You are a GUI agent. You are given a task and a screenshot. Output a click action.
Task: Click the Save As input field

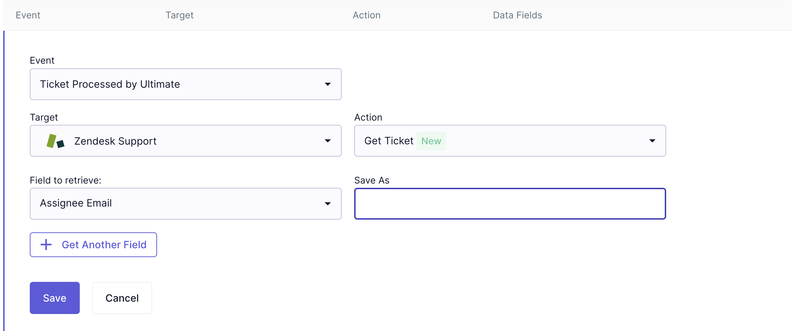click(510, 204)
